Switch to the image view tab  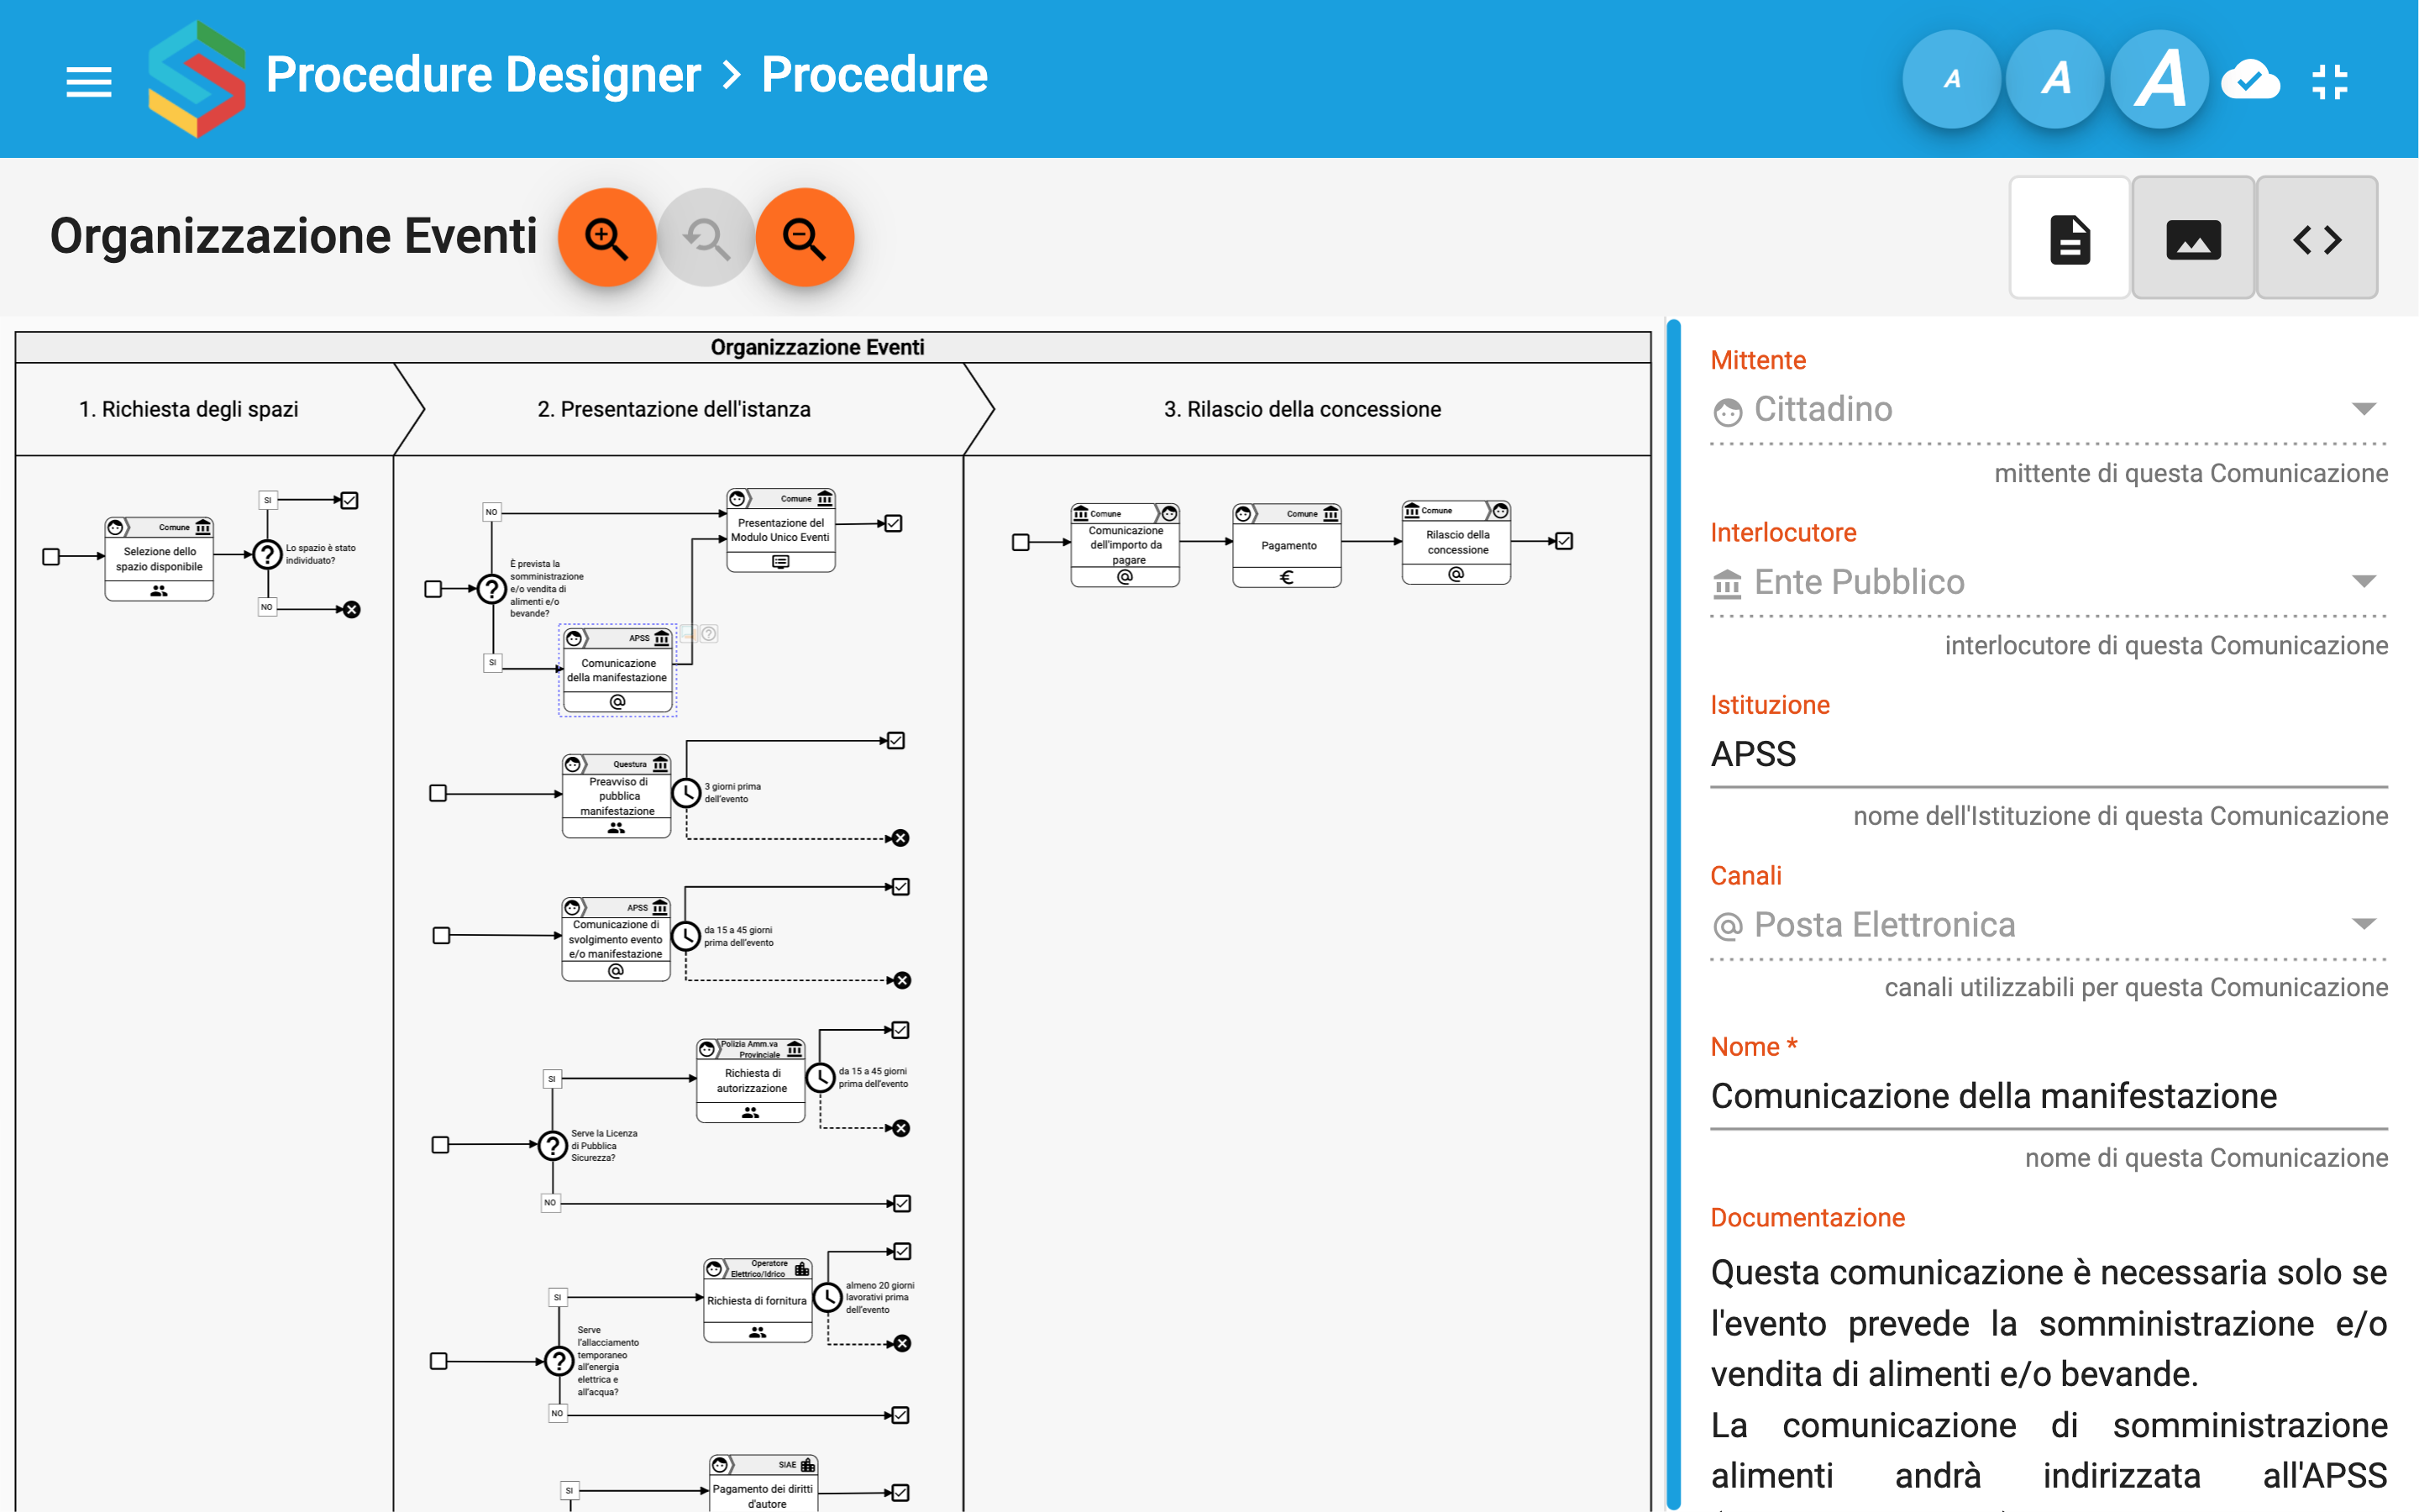[2193, 238]
